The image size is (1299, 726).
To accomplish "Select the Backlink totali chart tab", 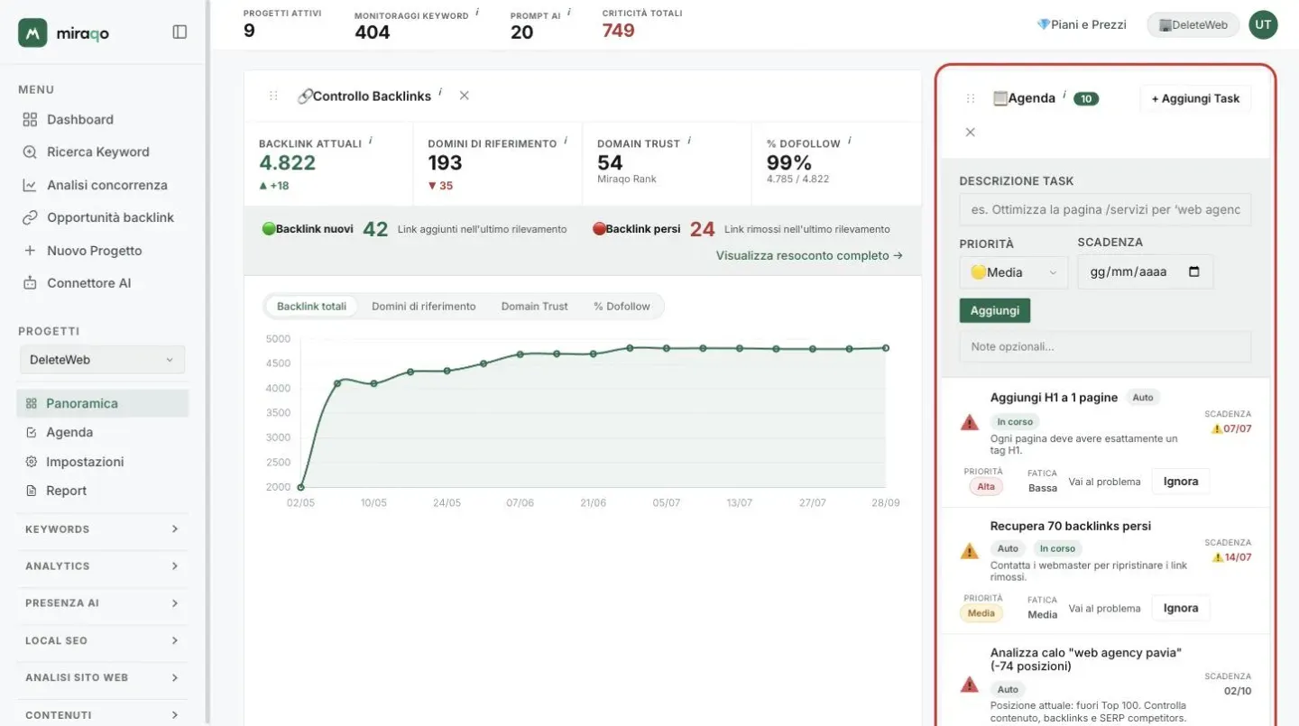I will [311, 307].
